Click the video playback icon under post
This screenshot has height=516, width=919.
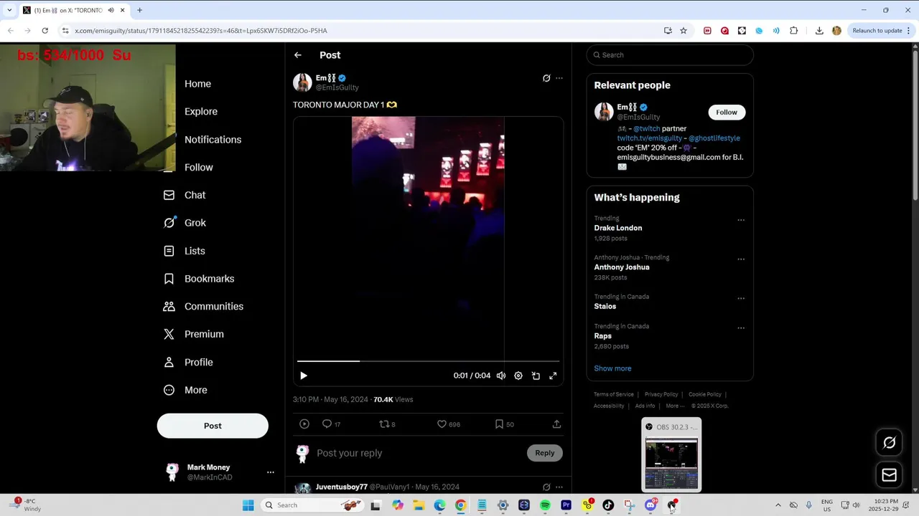click(304, 424)
